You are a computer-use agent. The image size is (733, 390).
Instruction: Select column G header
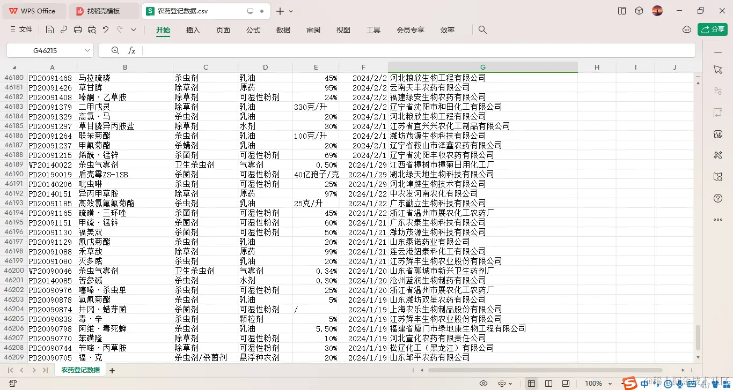point(483,67)
